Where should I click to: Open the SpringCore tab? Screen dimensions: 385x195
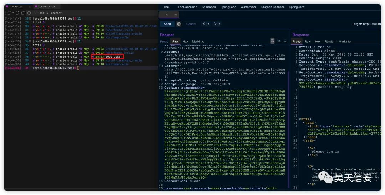click(296, 7)
